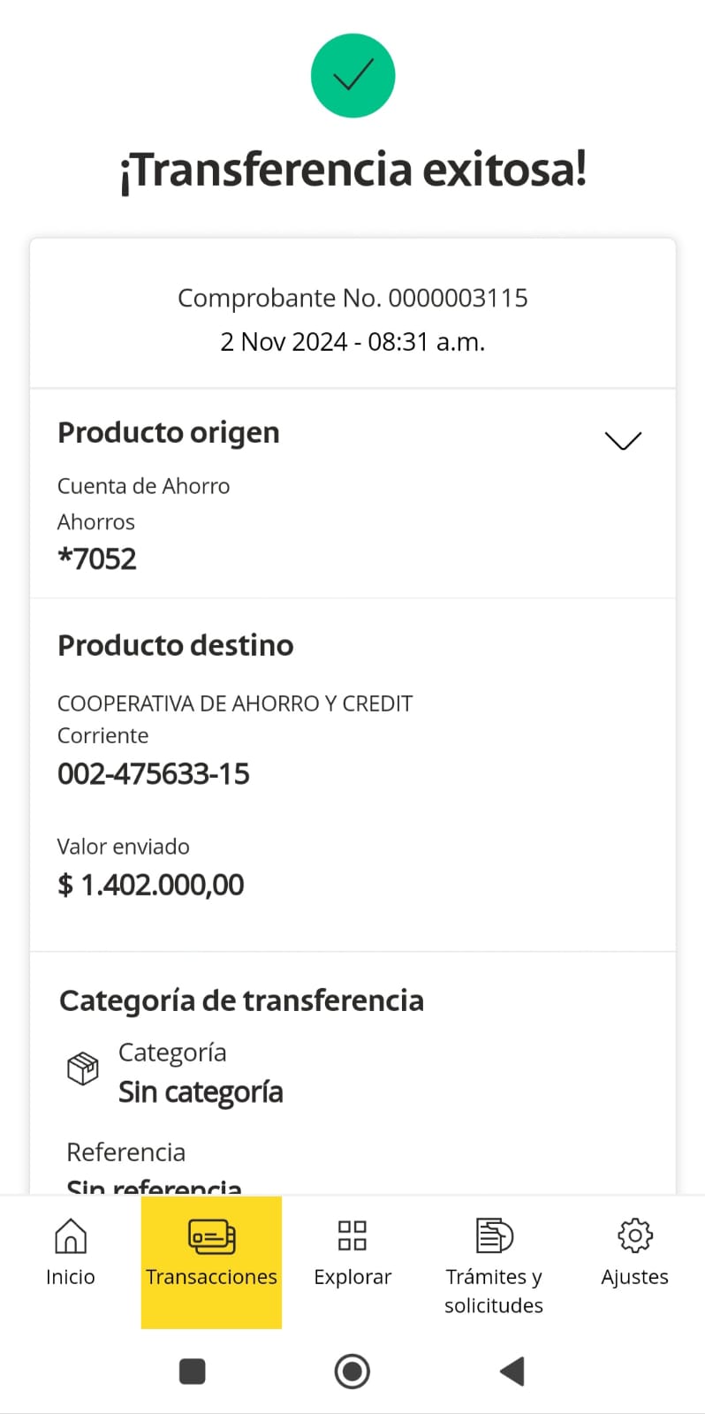The height and width of the screenshot is (1414, 705).
Task: Tap the Valor enviado amount $ 1.402.000,00
Action: pos(150,885)
